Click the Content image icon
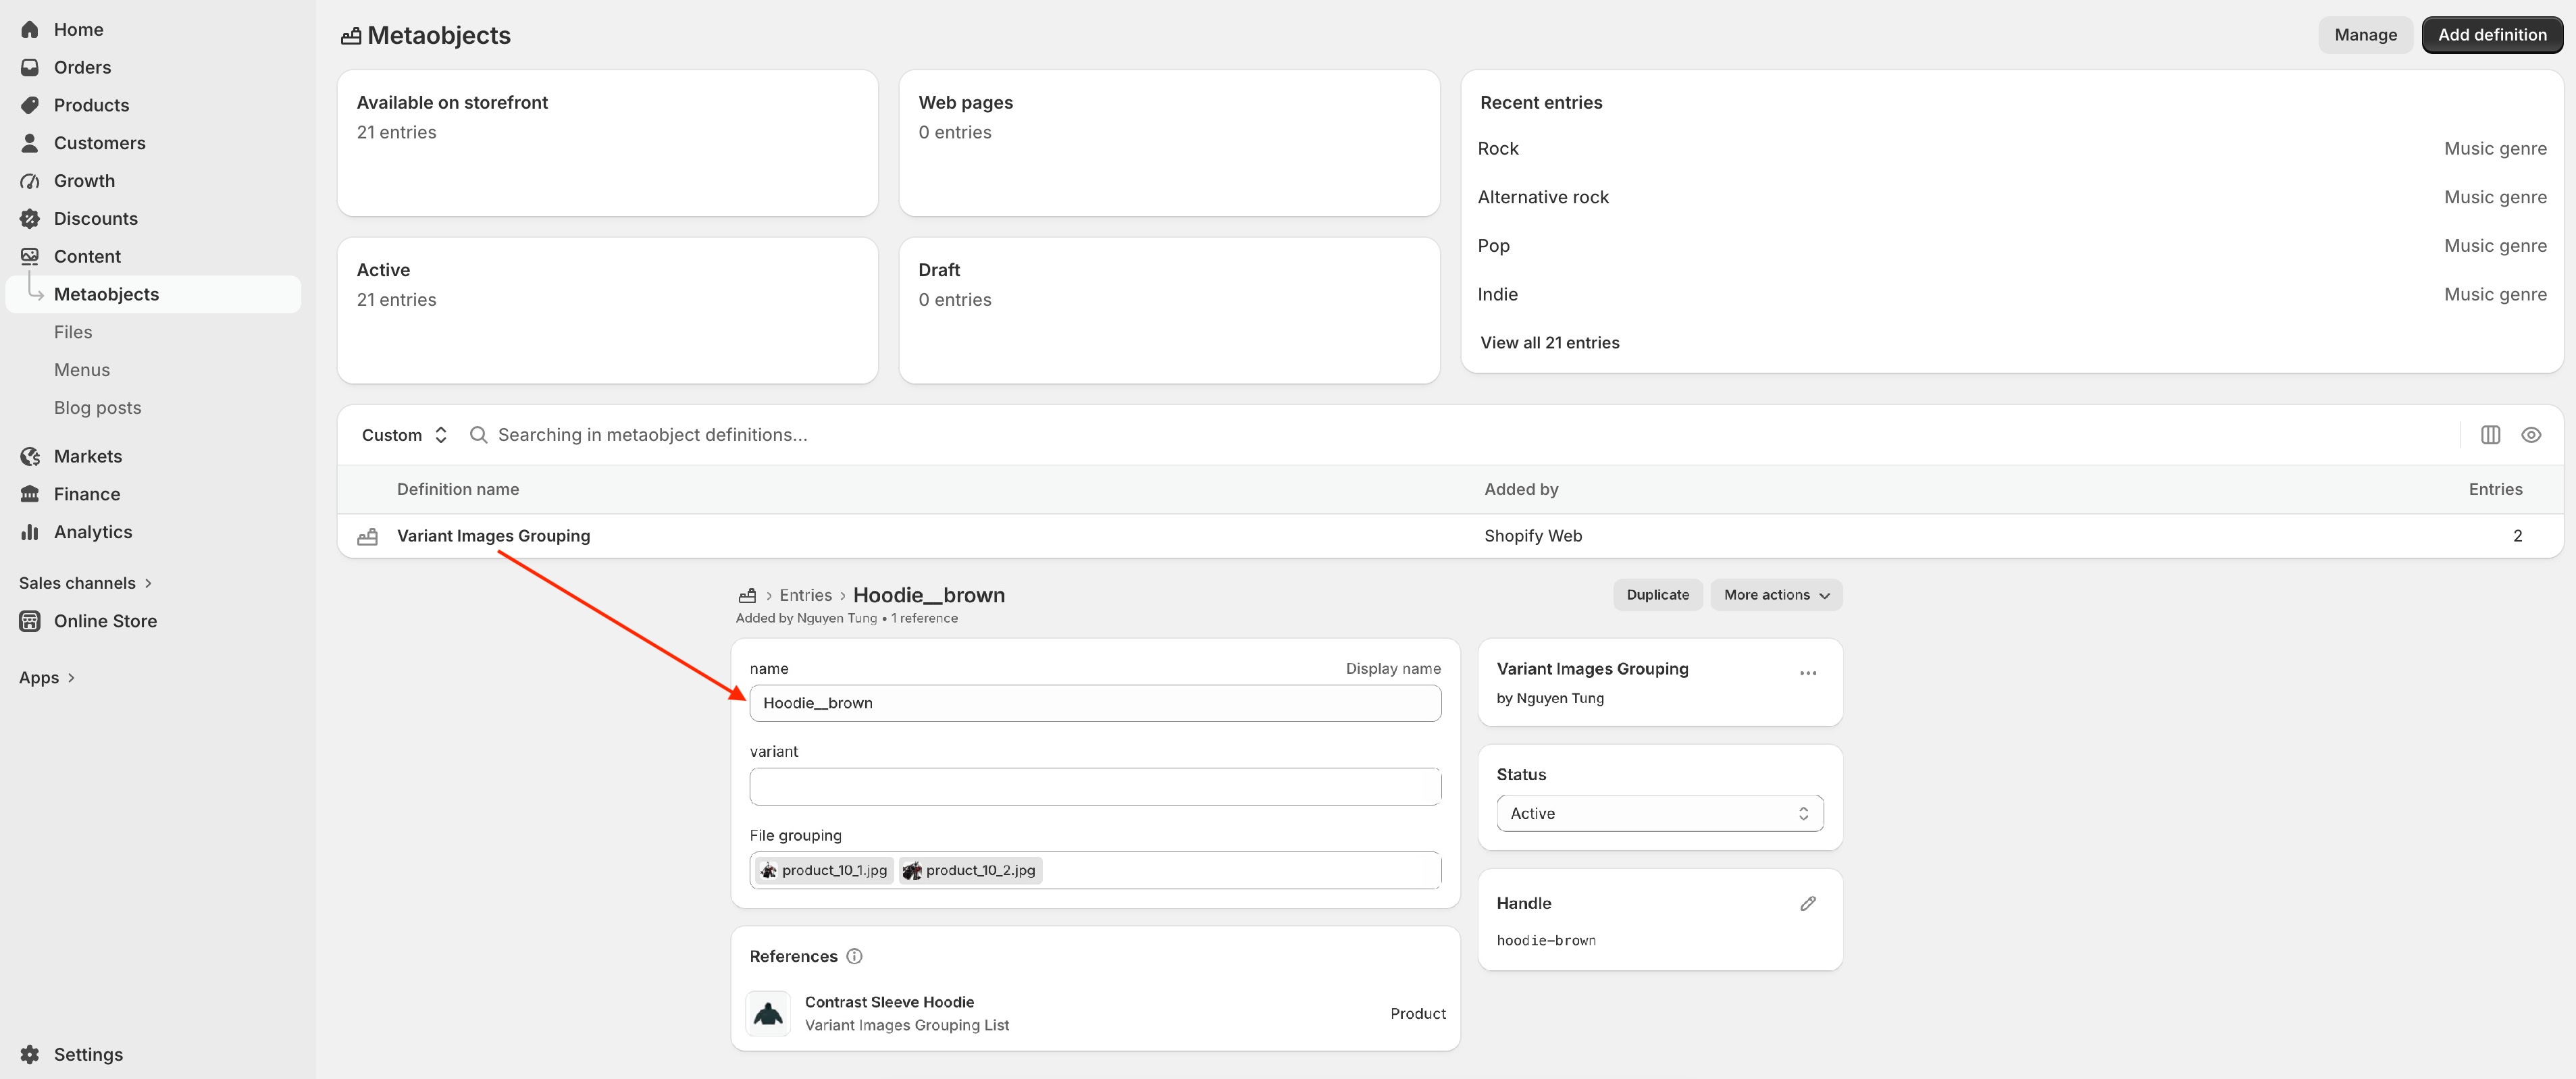The image size is (2576, 1079). pos(30,256)
